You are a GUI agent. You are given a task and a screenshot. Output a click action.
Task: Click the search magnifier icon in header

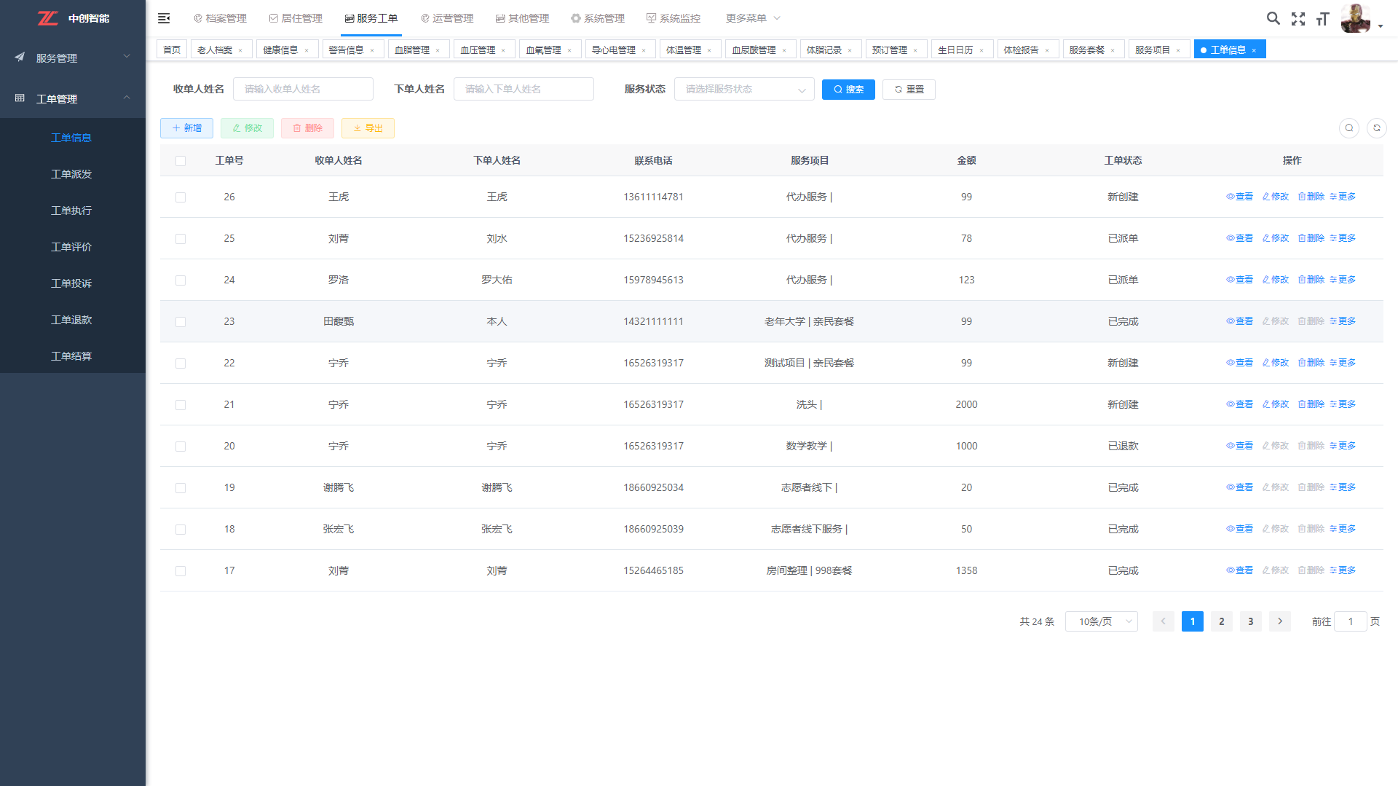coord(1273,19)
